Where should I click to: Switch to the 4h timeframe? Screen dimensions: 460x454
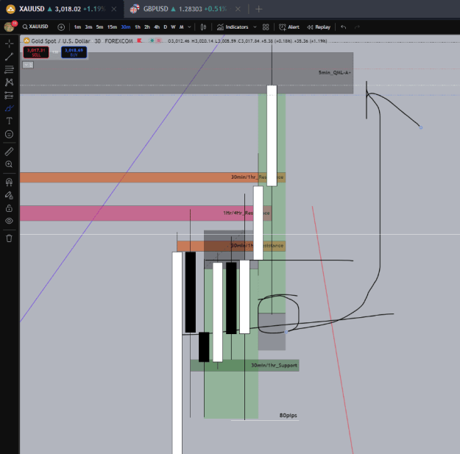click(x=157, y=27)
